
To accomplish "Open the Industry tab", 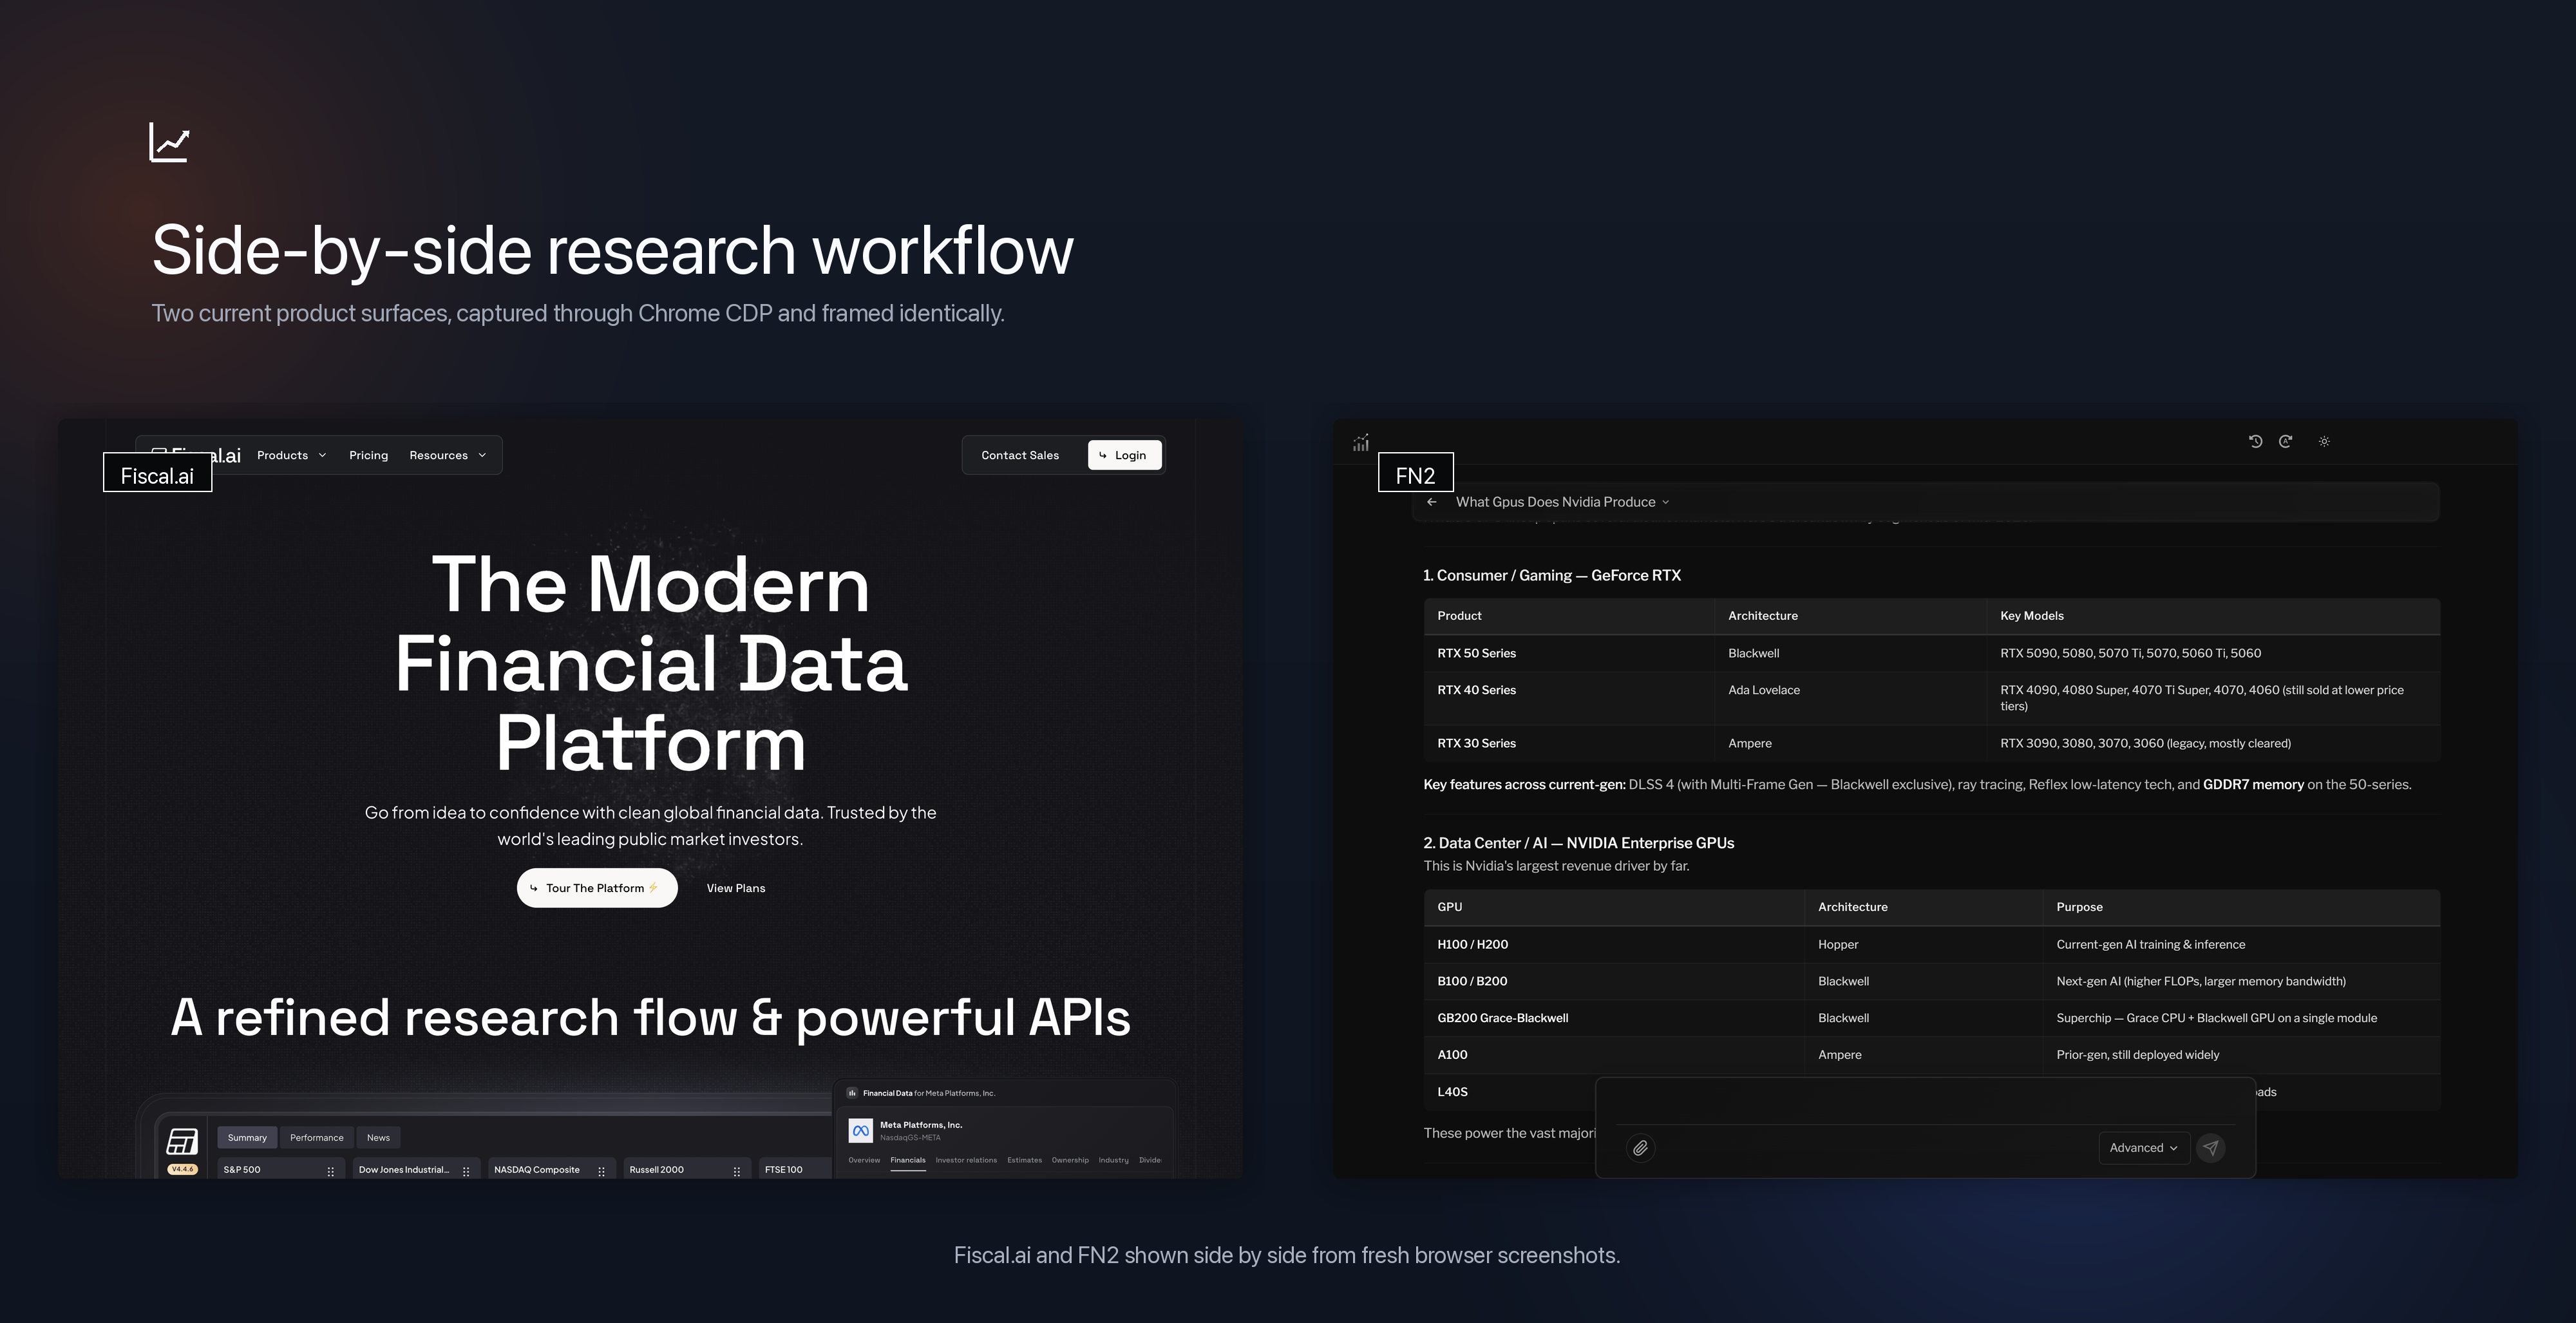I will pyautogui.click(x=1113, y=1160).
